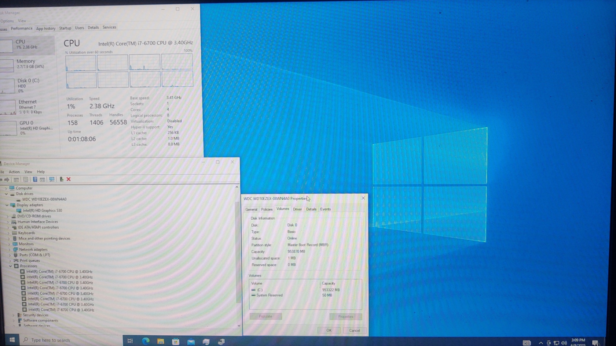616x346 pixels.
Task: Click Cancel in the disk Properties dialog
Action: [x=354, y=330]
